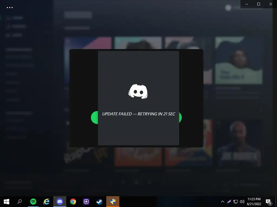The image size is (277, 207).
Task: Close the Spotify window
Action: pyautogui.click(x=271, y=4)
